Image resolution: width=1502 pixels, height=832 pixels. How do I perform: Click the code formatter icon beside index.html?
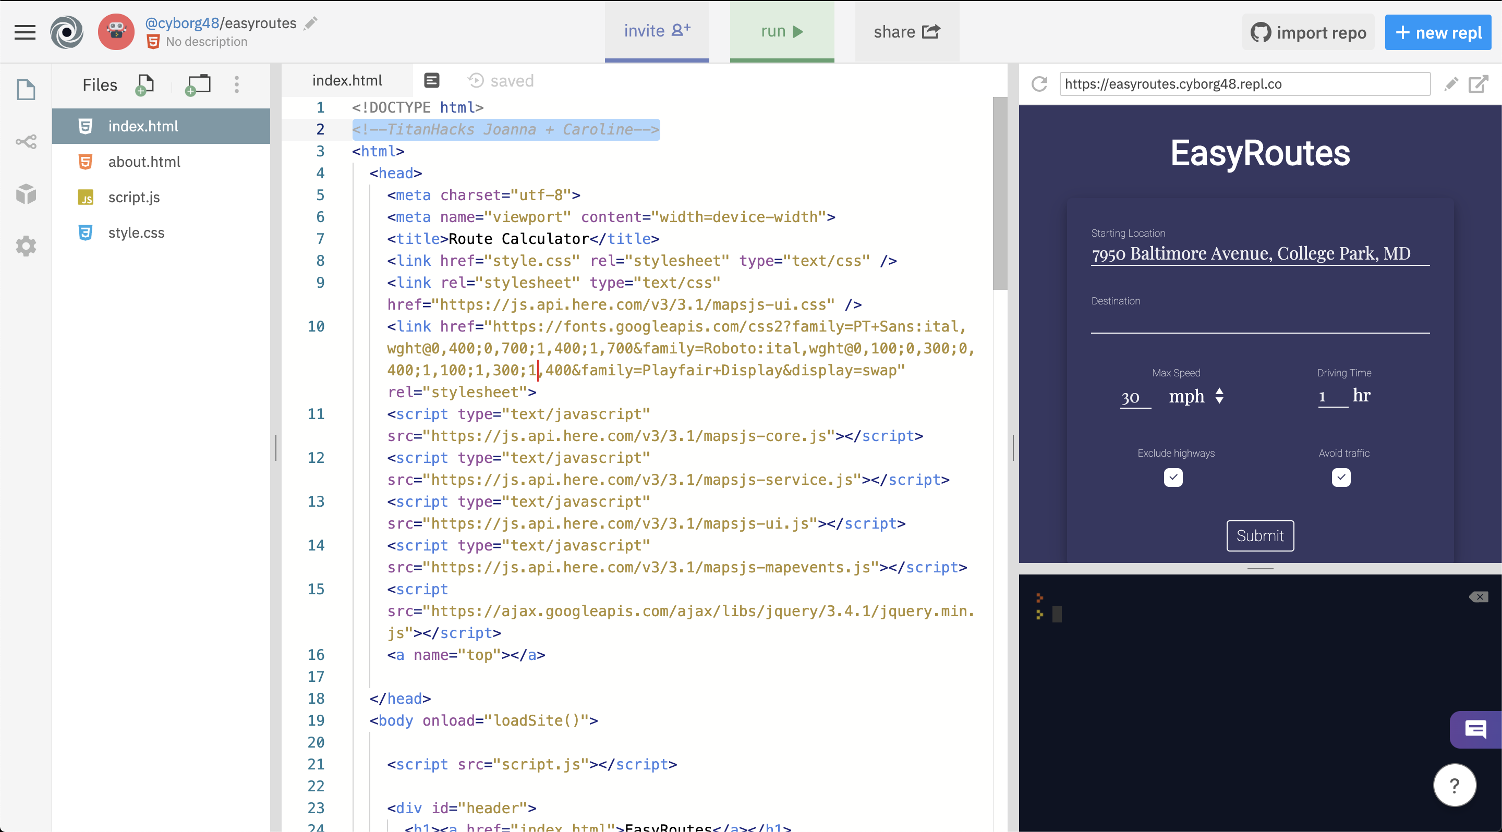[431, 80]
